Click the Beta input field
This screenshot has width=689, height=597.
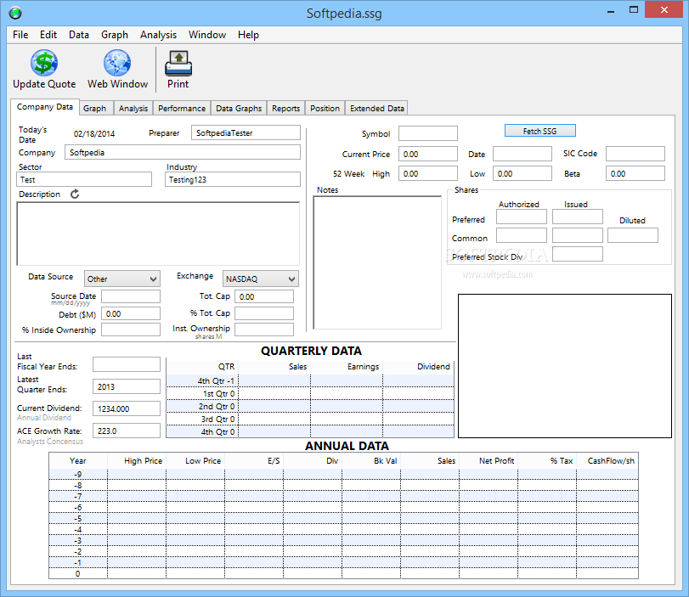635,173
